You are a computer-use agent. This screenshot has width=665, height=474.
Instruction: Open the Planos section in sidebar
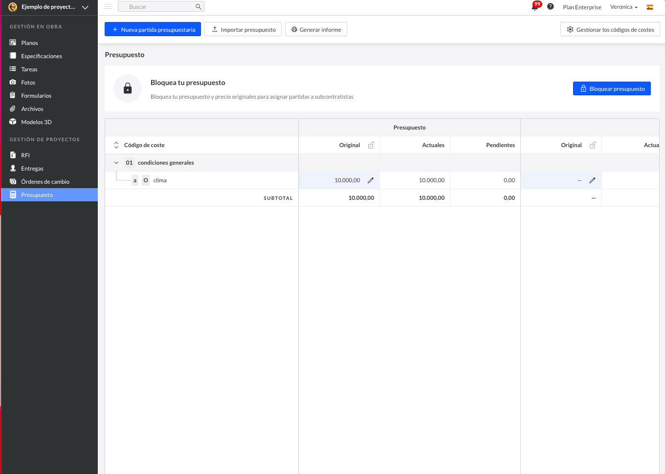pos(29,43)
